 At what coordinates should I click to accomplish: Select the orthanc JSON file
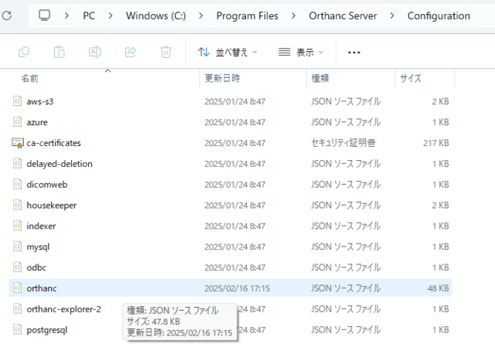pos(42,288)
